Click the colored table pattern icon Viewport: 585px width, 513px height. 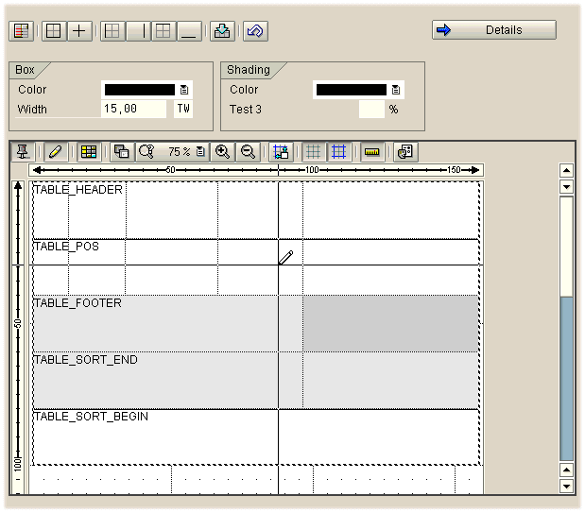[x=21, y=30]
